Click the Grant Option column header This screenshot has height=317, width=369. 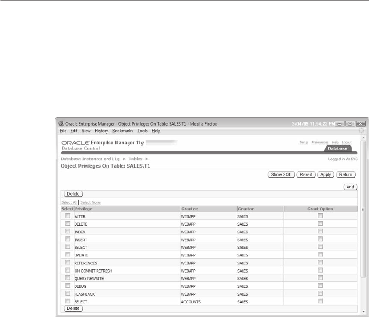320,209
